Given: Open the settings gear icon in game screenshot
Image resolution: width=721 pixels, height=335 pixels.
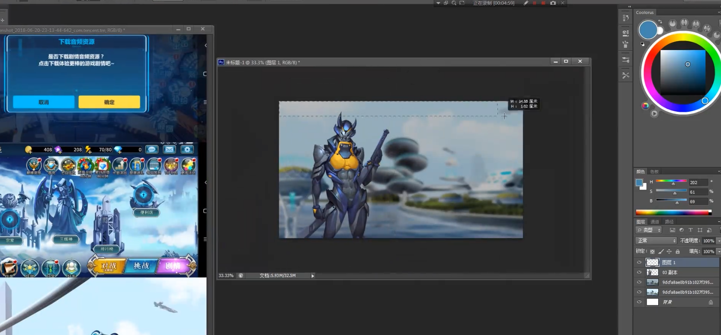Looking at the screenshot, I should click(x=187, y=149).
